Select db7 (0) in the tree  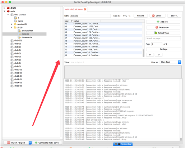18,60
